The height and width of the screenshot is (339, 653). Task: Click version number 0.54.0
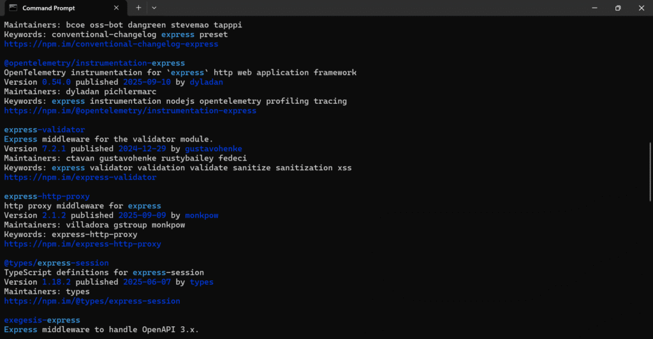[56, 82]
